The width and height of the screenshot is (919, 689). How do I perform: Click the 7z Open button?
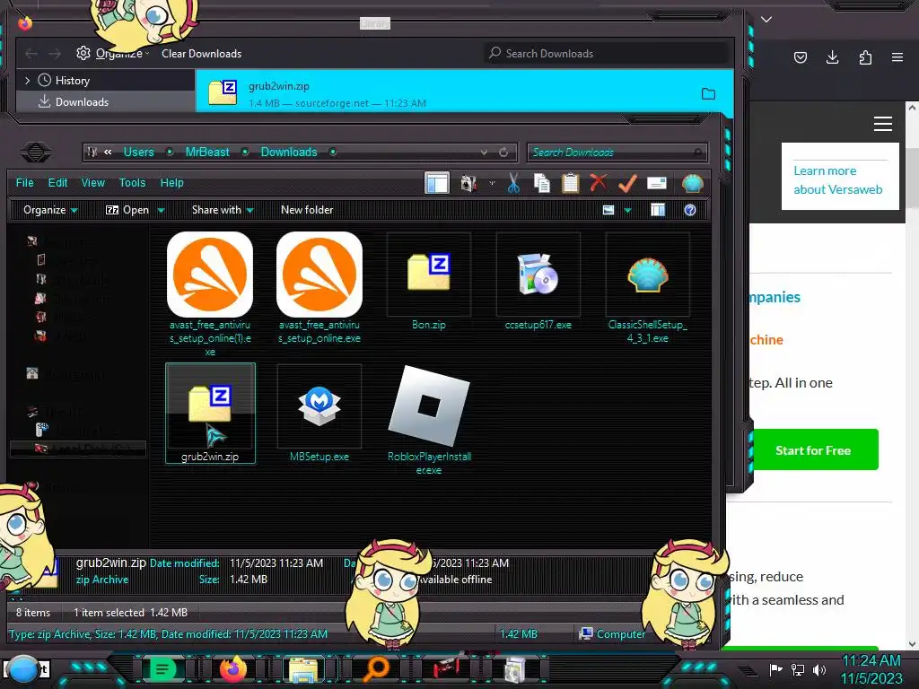[x=127, y=210]
